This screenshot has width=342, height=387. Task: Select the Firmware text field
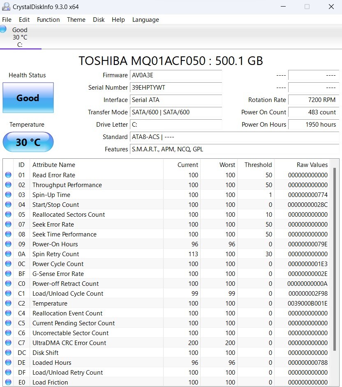click(176, 75)
